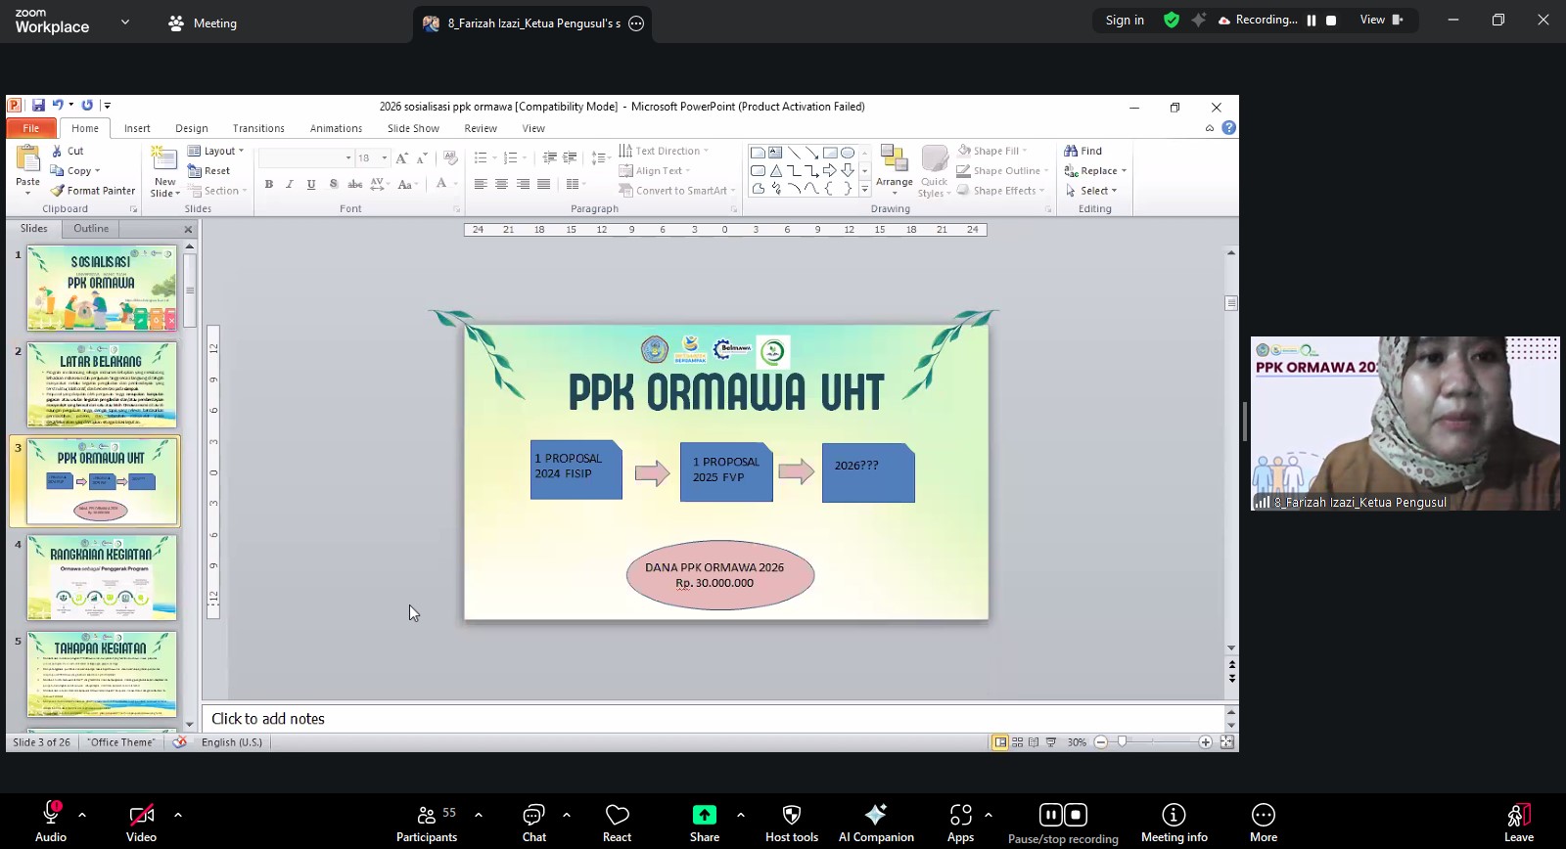The height and width of the screenshot is (849, 1566).
Task: Expand the audio options arrow
Action: pos(82,814)
